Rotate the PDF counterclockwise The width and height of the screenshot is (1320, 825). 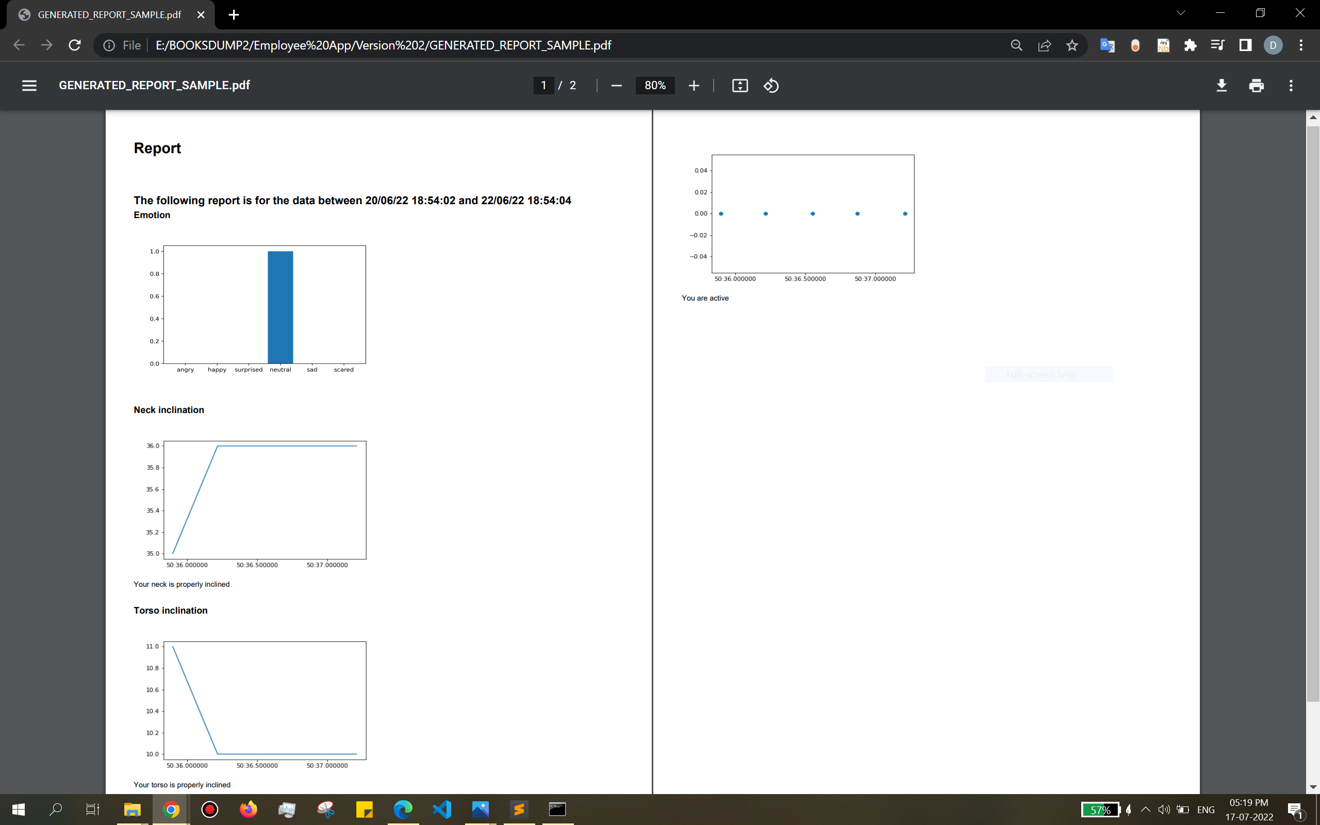(x=771, y=86)
